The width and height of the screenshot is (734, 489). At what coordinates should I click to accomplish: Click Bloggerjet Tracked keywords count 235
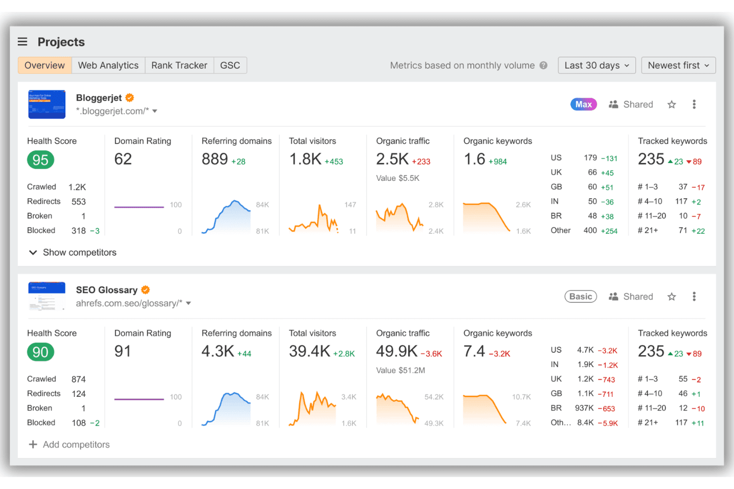coord(651,159)
